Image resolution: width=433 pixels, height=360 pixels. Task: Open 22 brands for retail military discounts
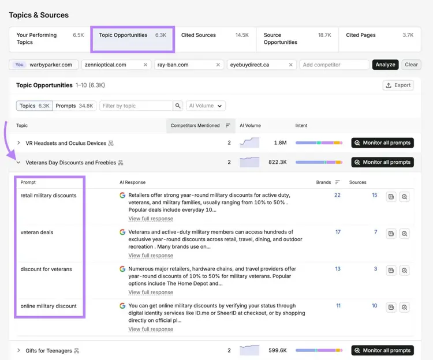(x=337, y=196)
